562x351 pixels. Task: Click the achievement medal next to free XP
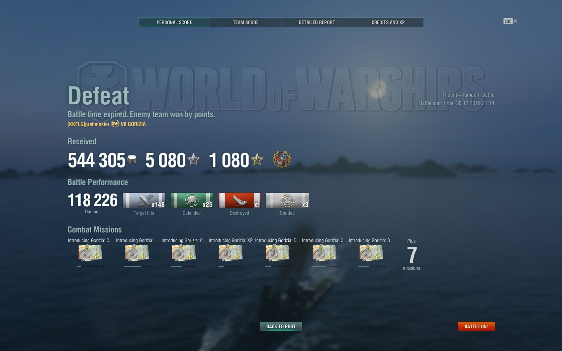(x=282, y=159)
